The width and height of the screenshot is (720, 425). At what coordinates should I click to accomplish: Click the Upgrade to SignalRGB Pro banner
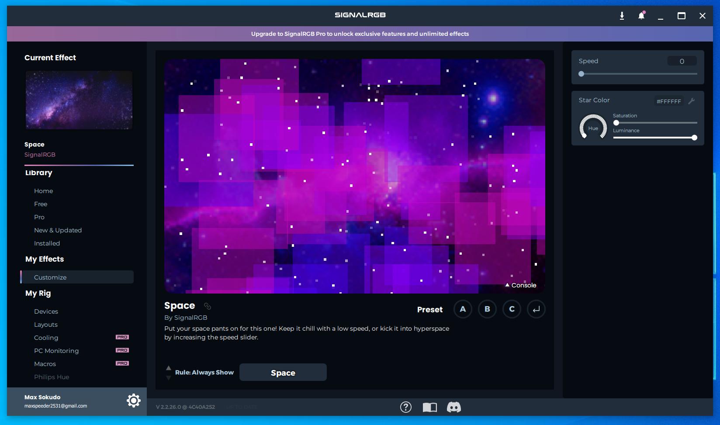(360, 34)
